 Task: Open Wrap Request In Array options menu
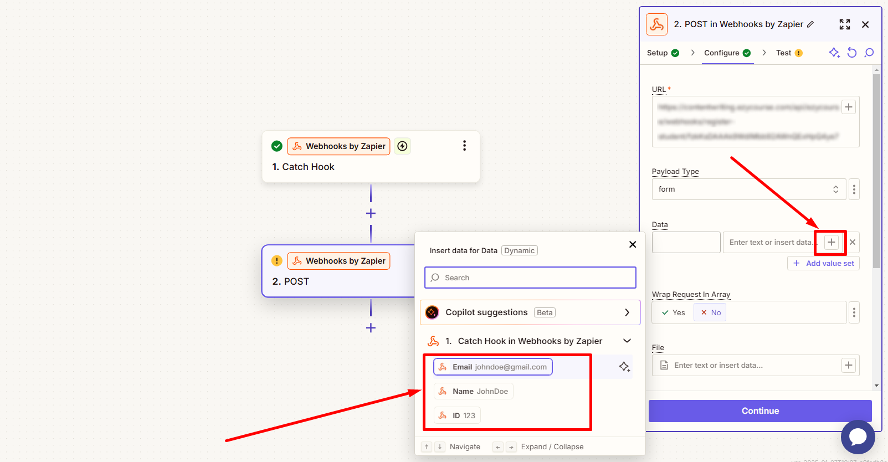pyautogui.click(x=854, y=313)
